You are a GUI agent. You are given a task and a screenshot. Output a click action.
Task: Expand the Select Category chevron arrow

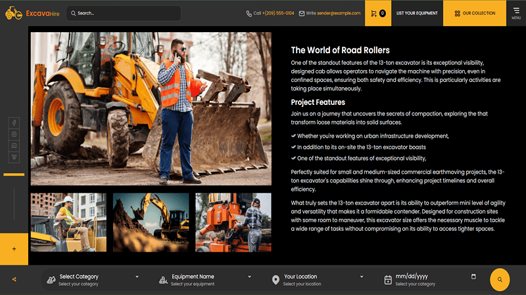pos(137,277)
